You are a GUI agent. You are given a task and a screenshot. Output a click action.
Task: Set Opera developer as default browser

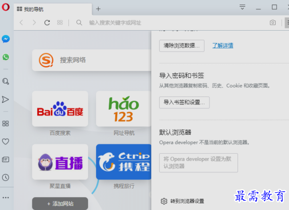tap(198, 162)
